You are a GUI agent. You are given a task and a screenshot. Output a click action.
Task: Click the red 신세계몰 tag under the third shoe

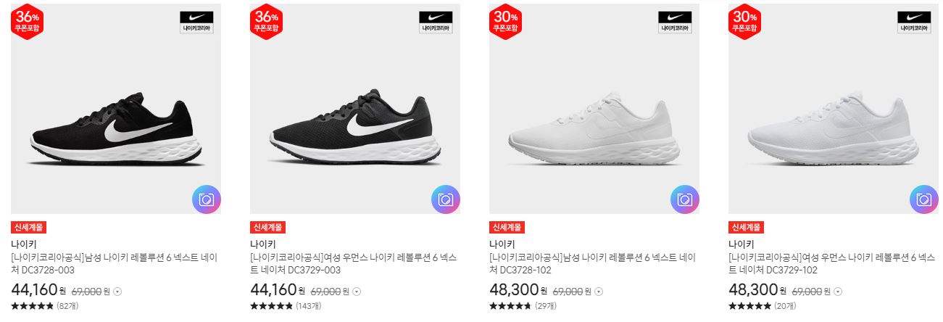tap(507, 227)
